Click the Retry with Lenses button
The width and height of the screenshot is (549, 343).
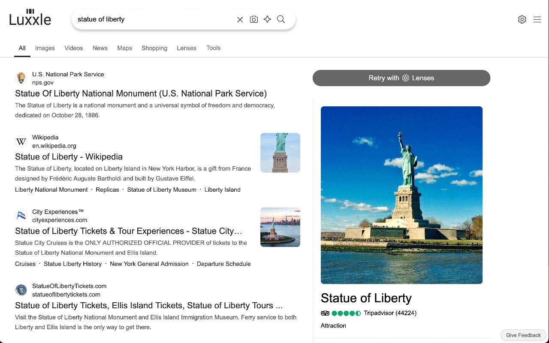pos(401,78)
